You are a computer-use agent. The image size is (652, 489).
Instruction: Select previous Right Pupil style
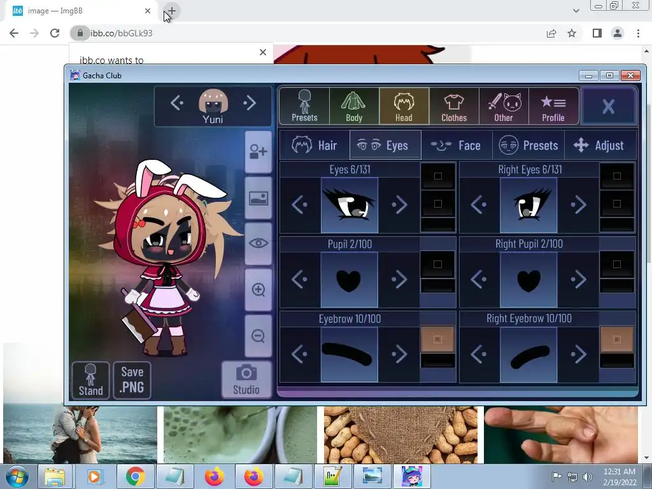pos(479,280)
